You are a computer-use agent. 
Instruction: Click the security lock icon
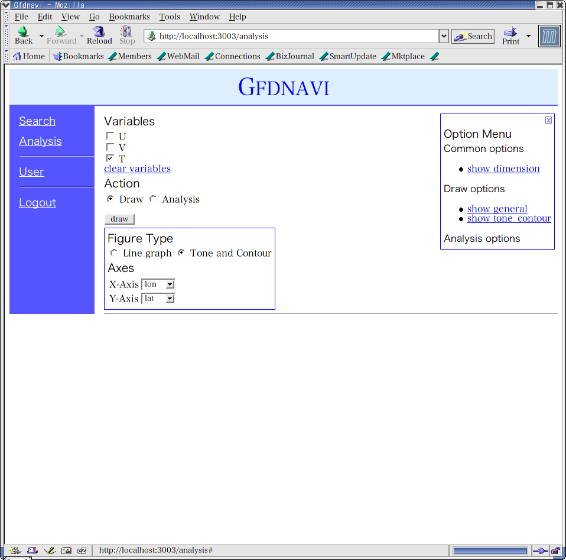tap(556, 551)
